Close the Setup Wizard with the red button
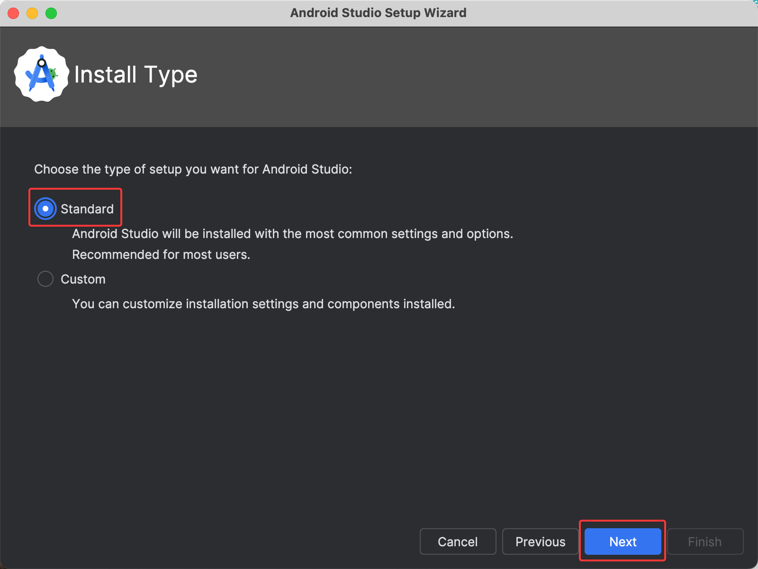The height and width of the screenshot is (569, 758). (x=13, y=13)
